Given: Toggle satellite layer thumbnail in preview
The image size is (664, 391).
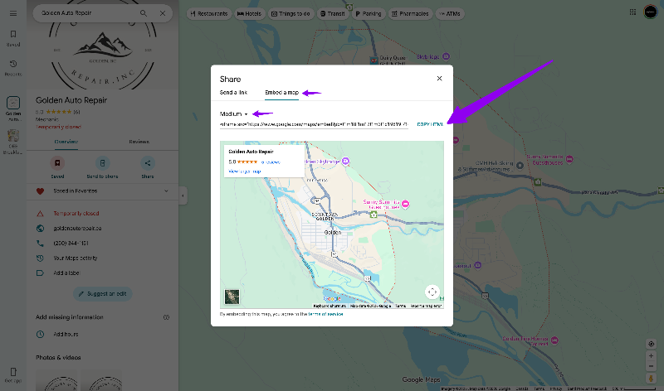Looking at the screenshot, I should coord(232,297).
